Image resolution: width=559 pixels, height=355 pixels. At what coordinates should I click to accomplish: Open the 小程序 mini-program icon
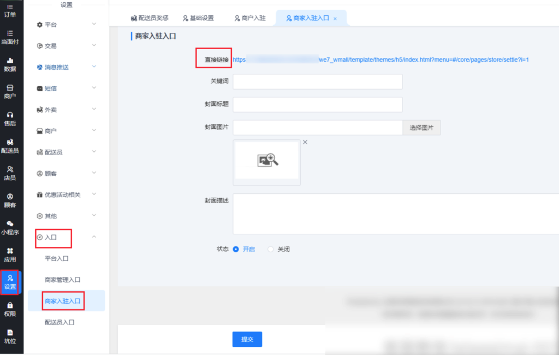point(10,227)
